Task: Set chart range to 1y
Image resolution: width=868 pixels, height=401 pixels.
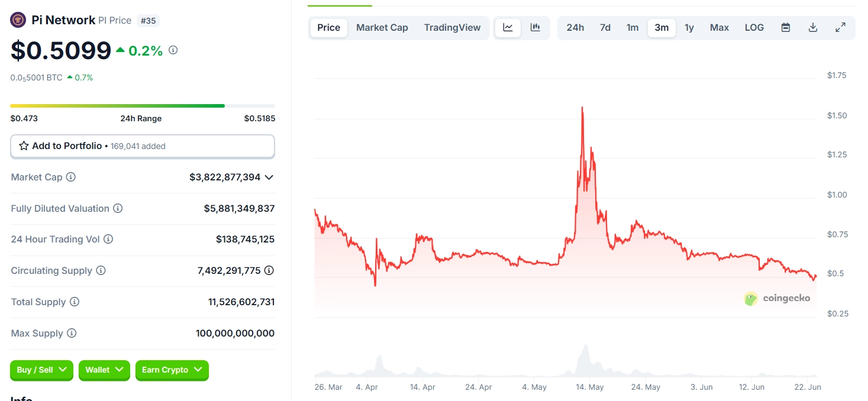Action: point(689,27)
